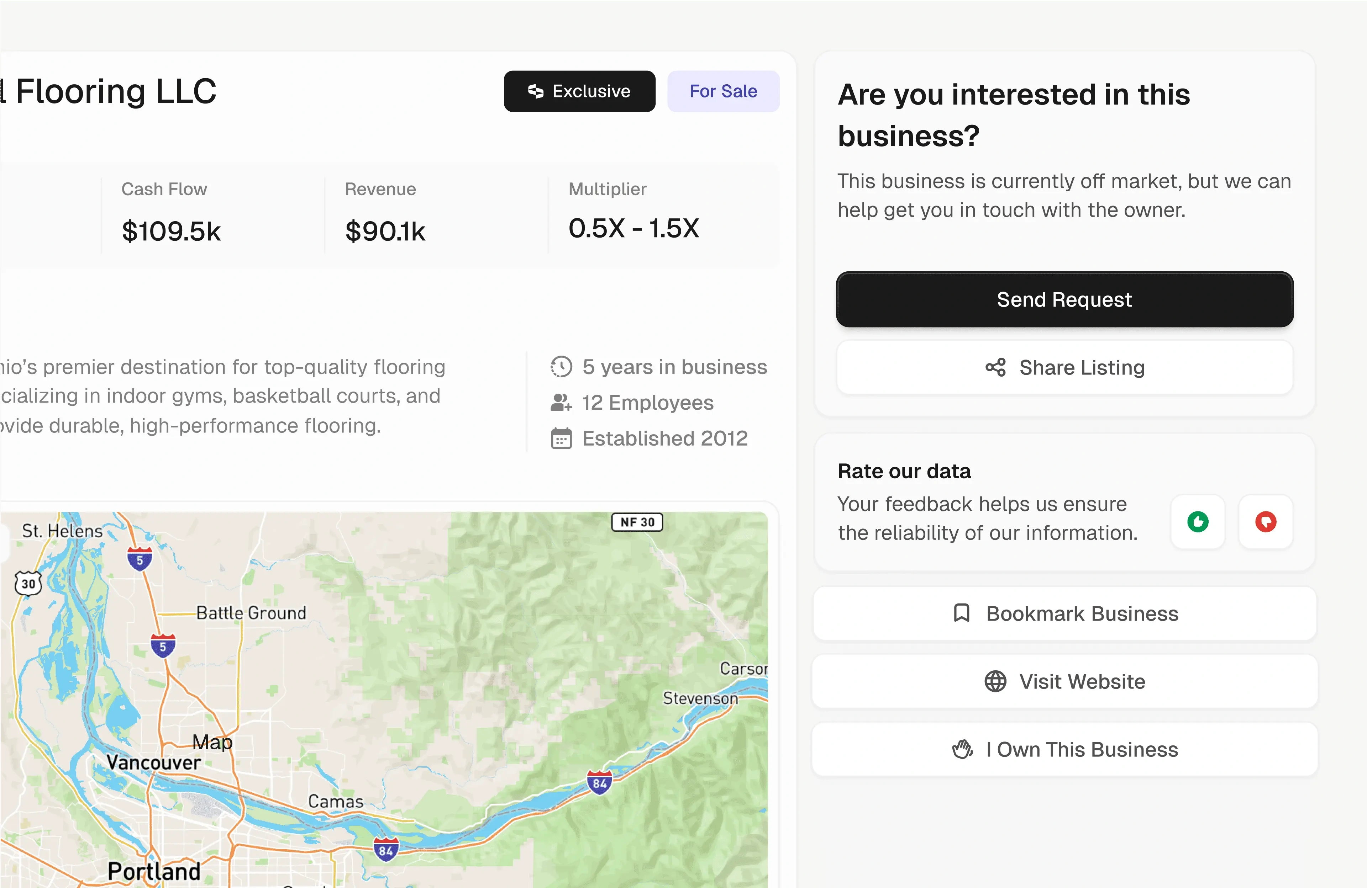Toggle the Bookmark Business option

(x=1064, y=613)
